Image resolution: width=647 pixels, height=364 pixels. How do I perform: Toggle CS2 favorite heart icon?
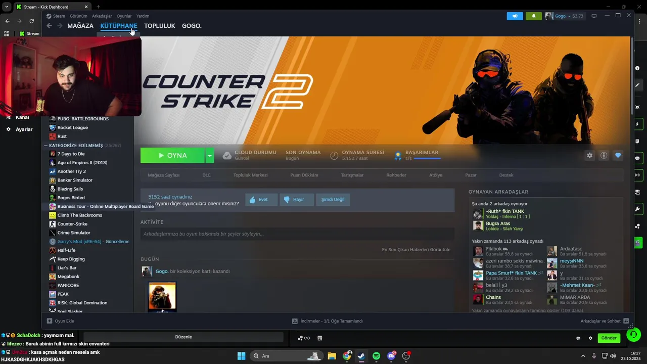pos(618,156)
